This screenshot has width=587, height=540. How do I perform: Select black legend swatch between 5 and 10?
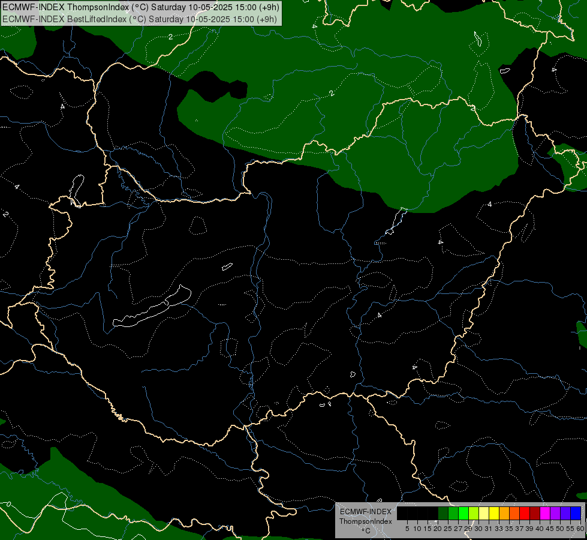point(412,513)
